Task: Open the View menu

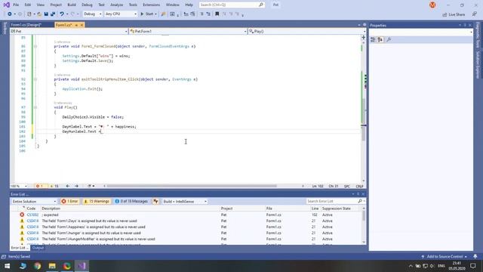Action: 40,5
